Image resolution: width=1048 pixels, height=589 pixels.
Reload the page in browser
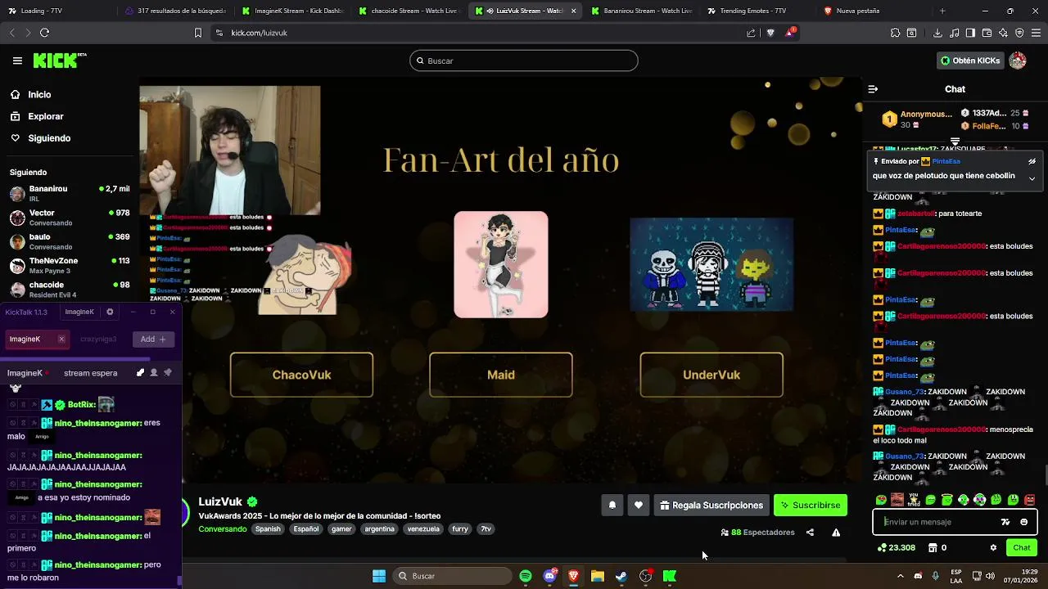pyautogui.click(x=44, y=33)
